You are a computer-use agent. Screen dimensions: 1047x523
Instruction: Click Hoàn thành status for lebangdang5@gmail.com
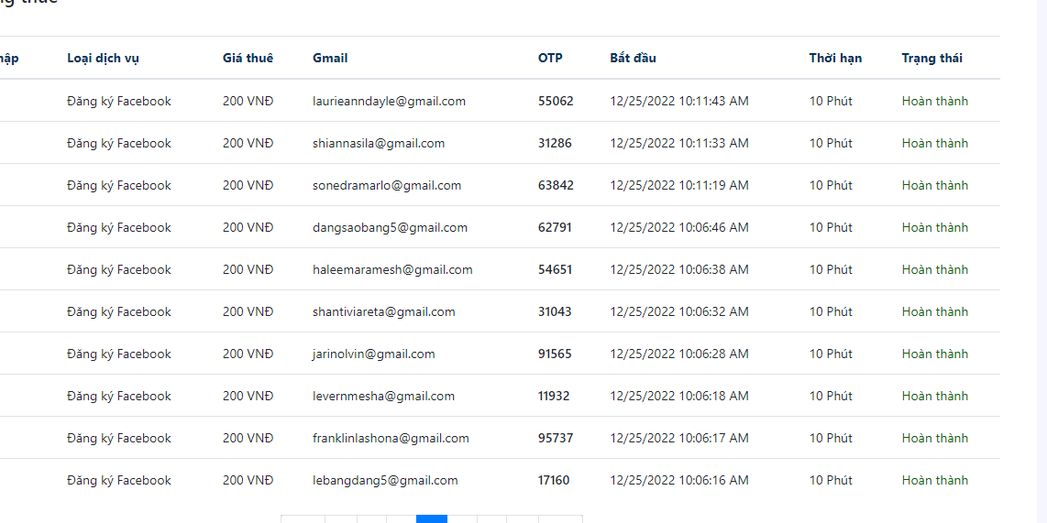pyautogui.click(x=934, y=480)
